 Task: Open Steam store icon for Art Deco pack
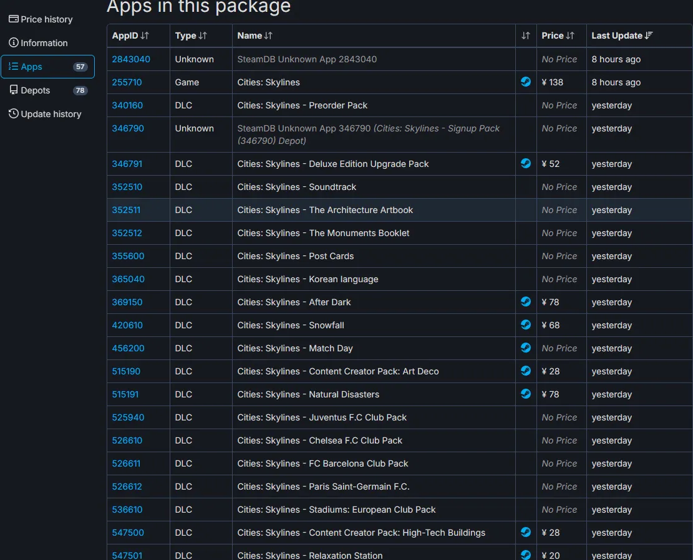tap(525, 371)
